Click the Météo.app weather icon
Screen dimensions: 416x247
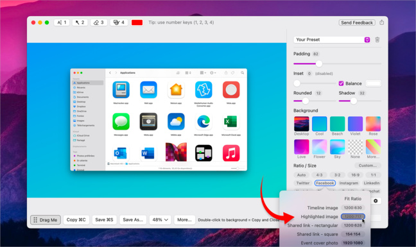[176, 122]
